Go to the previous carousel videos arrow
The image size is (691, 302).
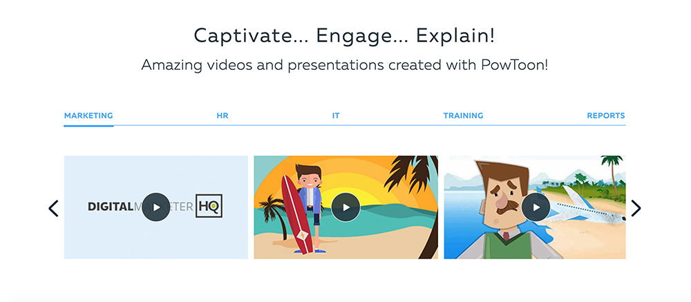point(53,208)
